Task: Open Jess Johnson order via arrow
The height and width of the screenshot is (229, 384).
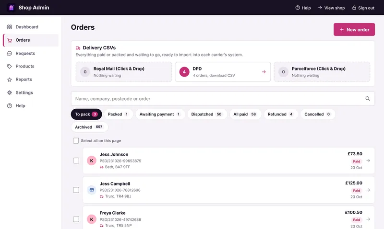Action: coord(368,160)
